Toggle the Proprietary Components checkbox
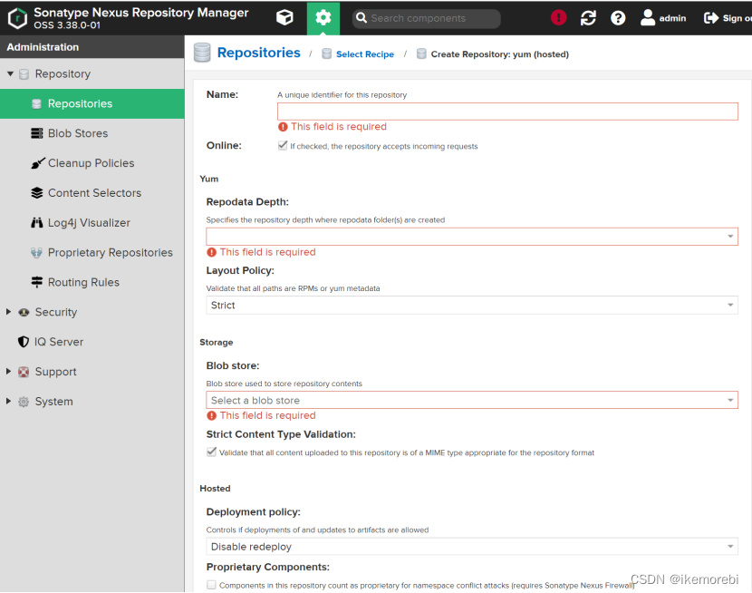This screenshot has height=593, width=752. (x=211, y=585)
